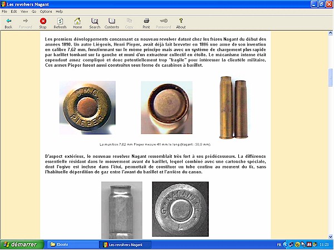Open the Edit menu
Screen dimensions: 334x250
tap(14, 12)
